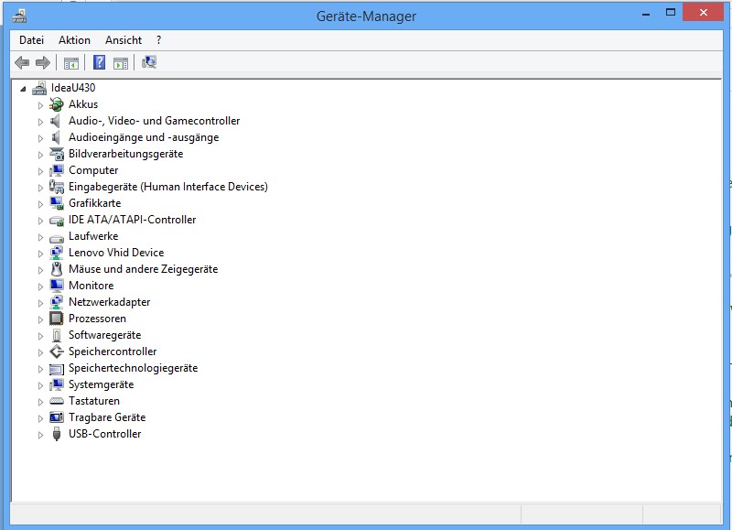Select Eingabegeräte (Human Interface Devices) label
732x530 pixels.
pyautogui.click(x=168, y=187)
